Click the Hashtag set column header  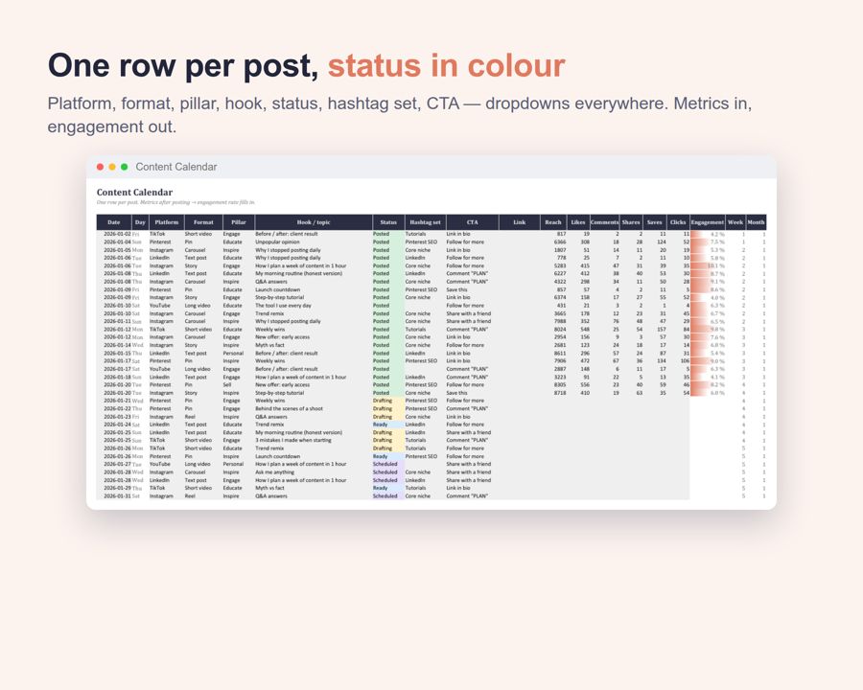coord(426,222)
